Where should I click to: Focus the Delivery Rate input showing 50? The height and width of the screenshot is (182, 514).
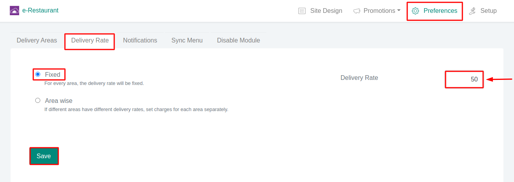pos(464,79)
